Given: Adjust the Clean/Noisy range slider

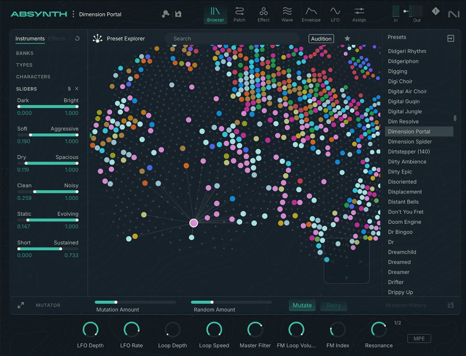Looking at the screenshot, I should click(x=48, y=192).
